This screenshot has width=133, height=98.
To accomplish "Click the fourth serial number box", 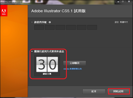I will tap(71, 27).
